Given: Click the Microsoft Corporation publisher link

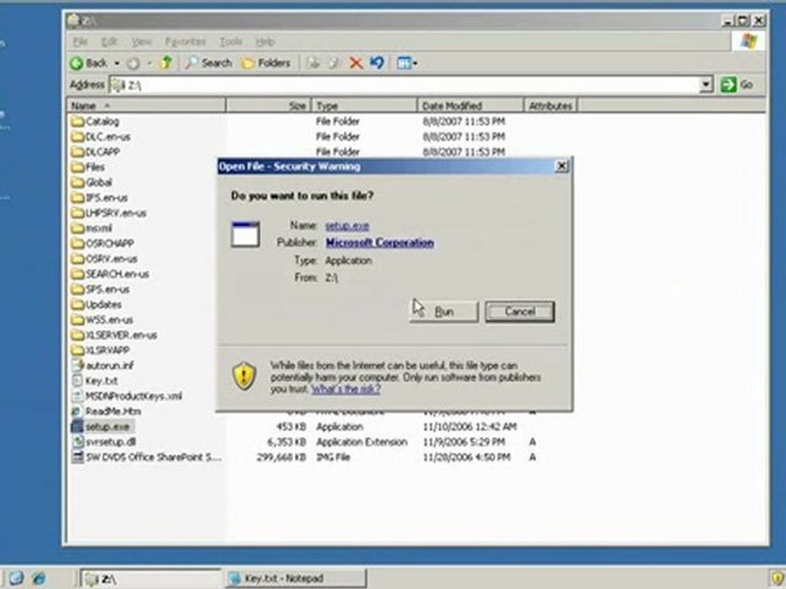Looking at the screenshot, I should [x=379, y=243].
